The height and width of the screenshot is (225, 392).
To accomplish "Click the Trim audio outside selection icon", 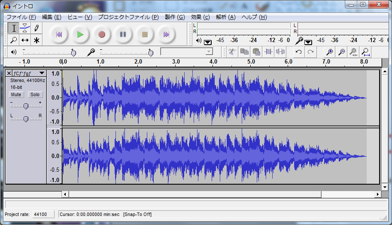I will (x=268, y=52).
